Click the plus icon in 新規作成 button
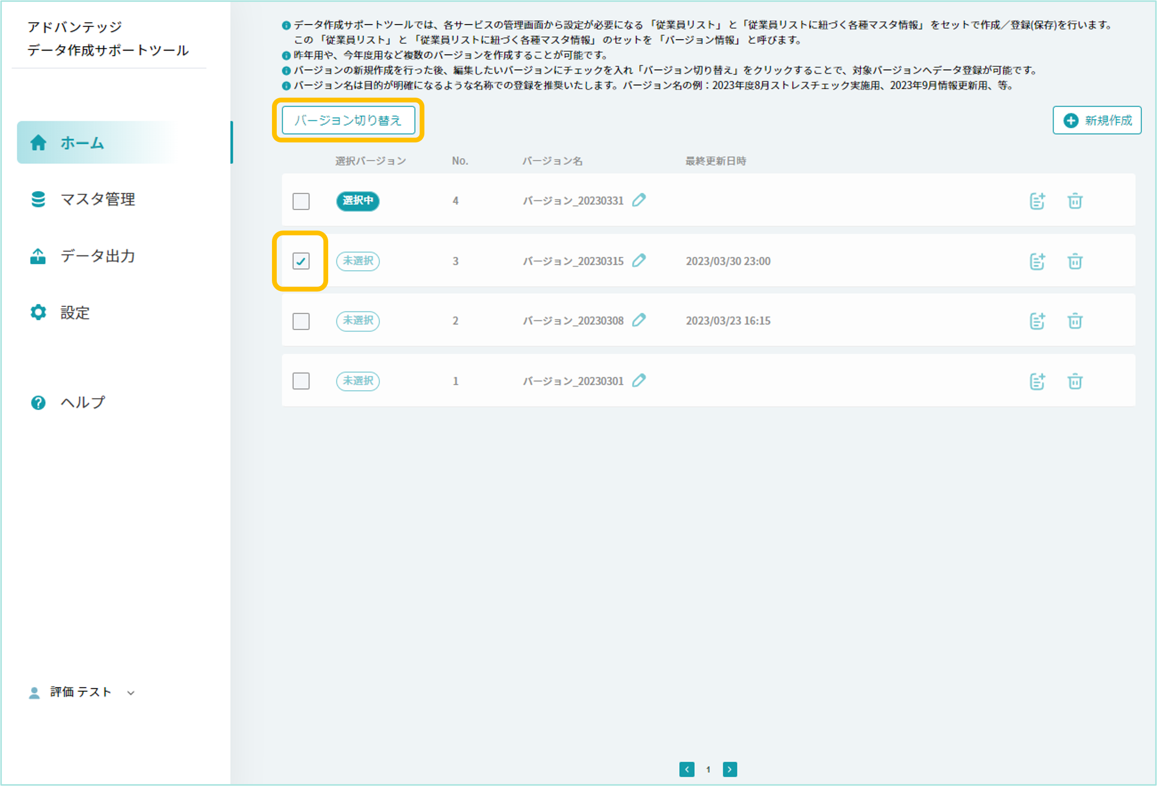 tap(1071, 121)
